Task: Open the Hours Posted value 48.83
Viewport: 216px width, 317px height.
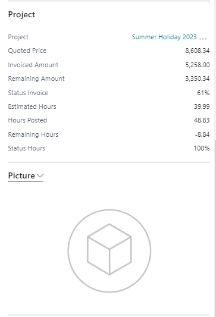Action: point(202,120)
